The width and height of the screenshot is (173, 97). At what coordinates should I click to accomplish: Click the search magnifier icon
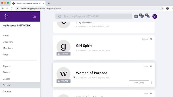click(x=60, y=16)
